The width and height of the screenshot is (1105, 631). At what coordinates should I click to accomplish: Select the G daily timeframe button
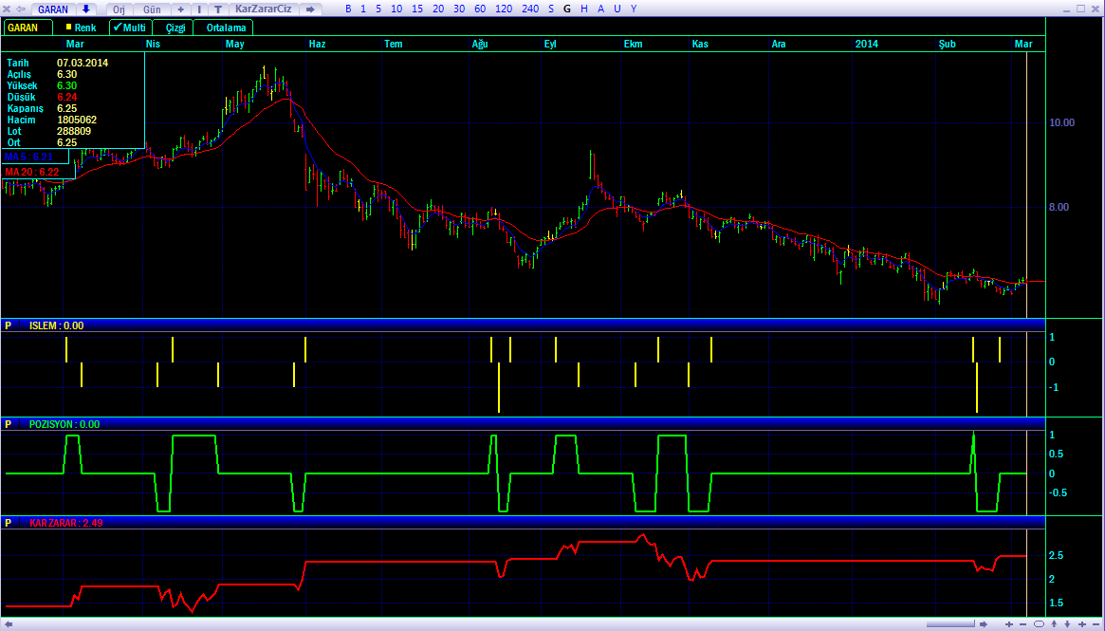coord(567,9)
